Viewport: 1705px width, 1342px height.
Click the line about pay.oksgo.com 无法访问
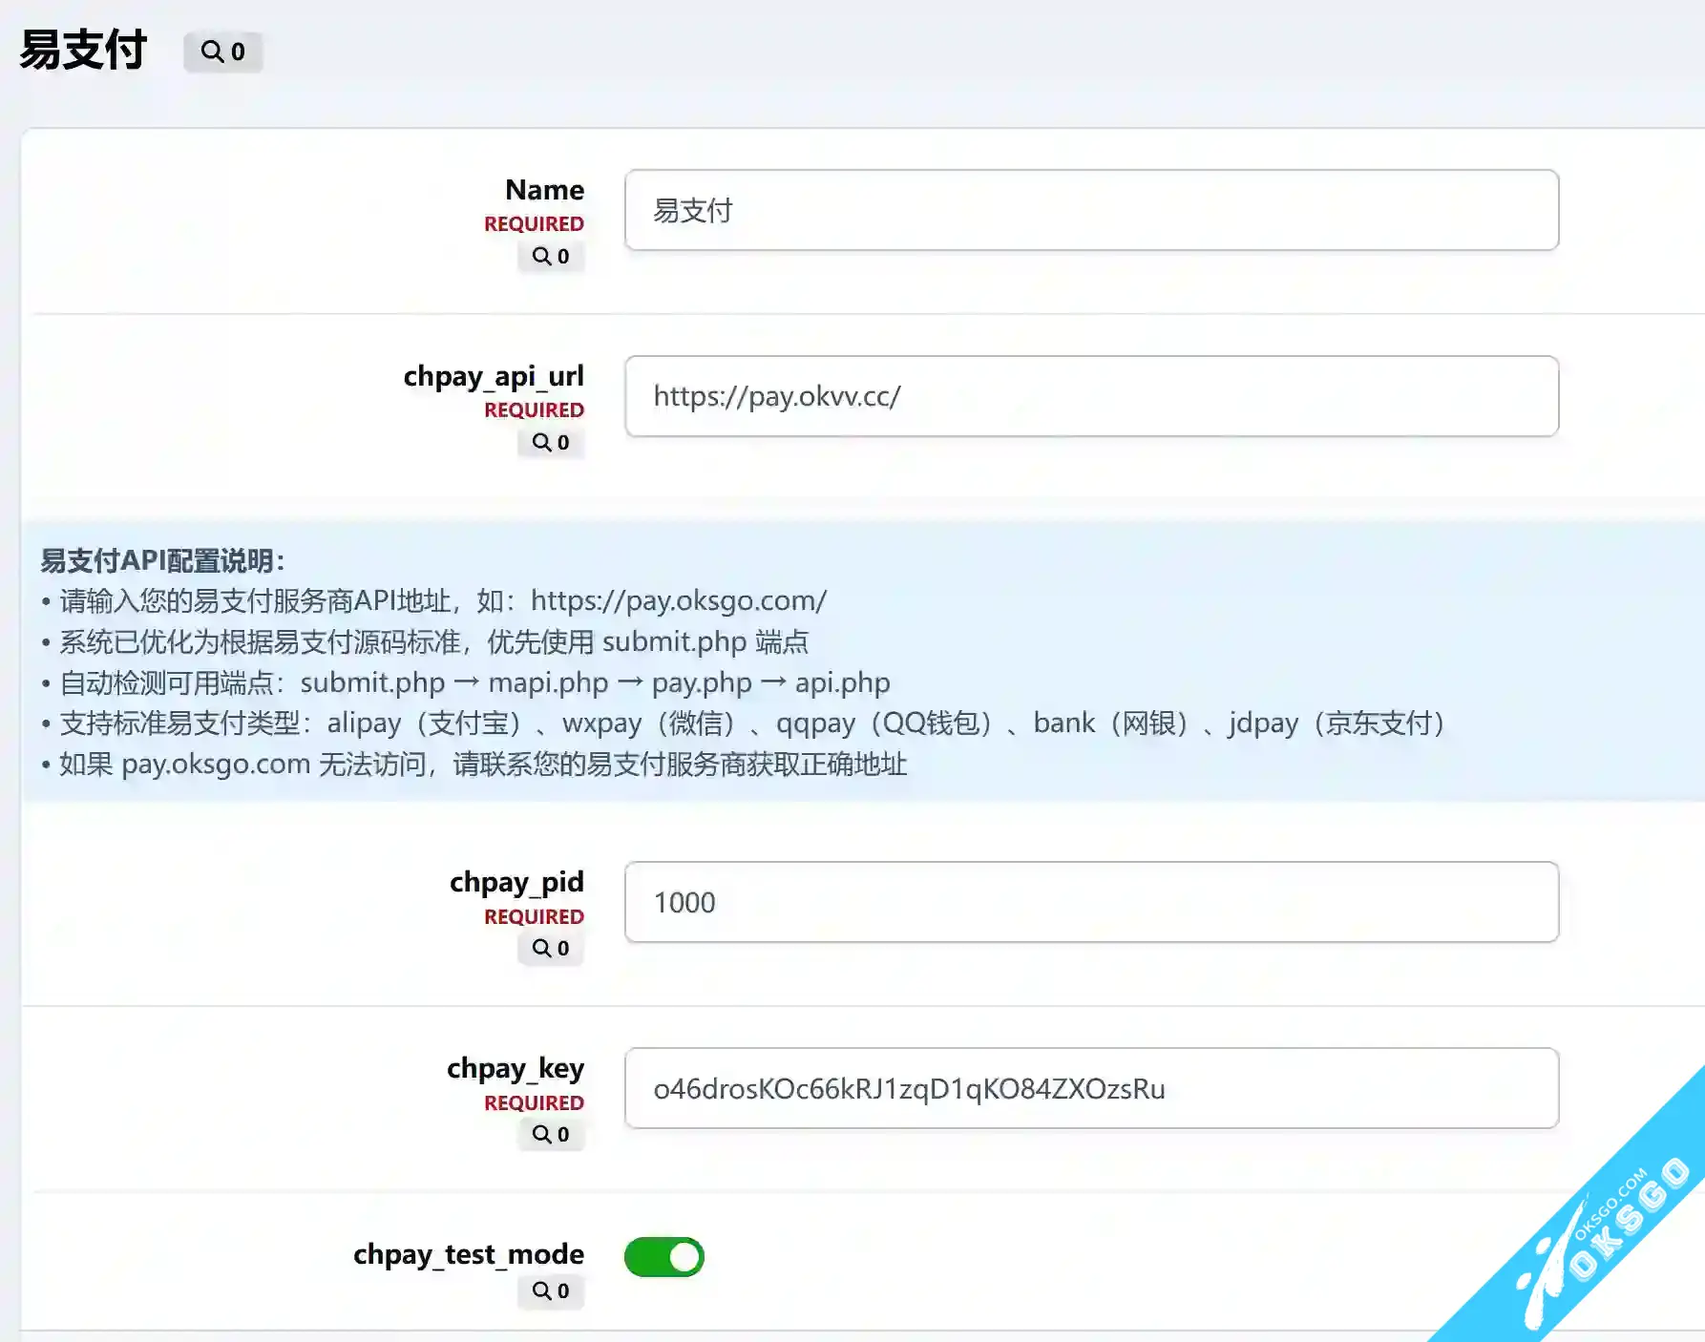pyautogui.click(x=474, y=765)
